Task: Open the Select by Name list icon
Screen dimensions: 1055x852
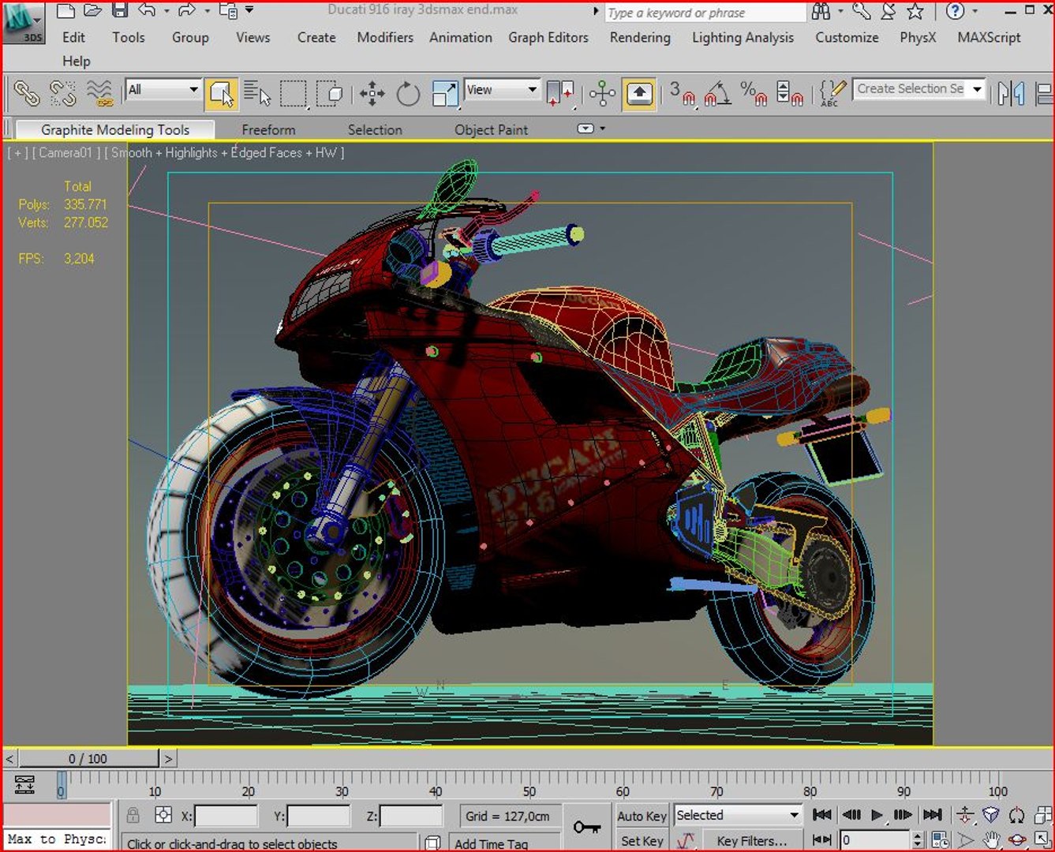Action: point(256,93)
